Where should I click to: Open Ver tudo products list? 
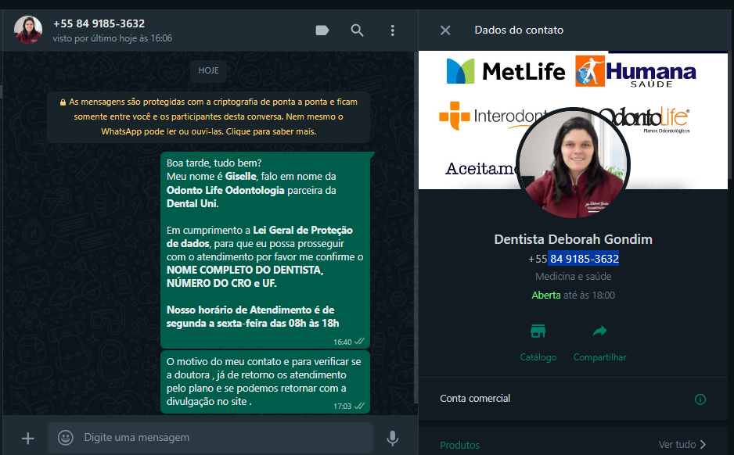[682, 444]
